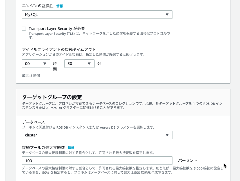Viewport: 240px width, 181px height.
Task: Click the arrow icon on MySQL selector
Action: [167, 15]
